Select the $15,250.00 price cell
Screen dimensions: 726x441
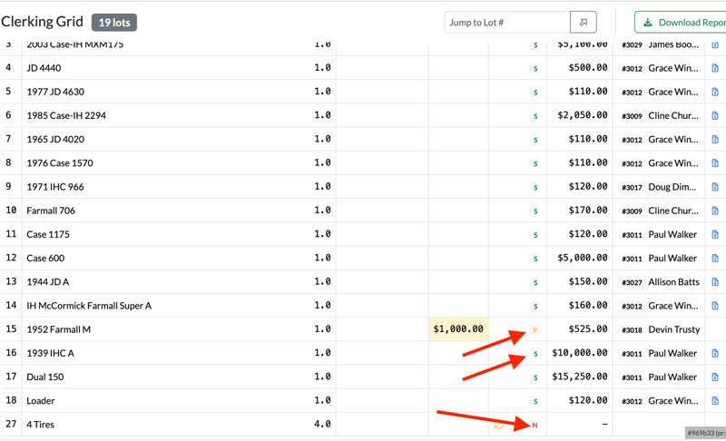coord(580,377)
